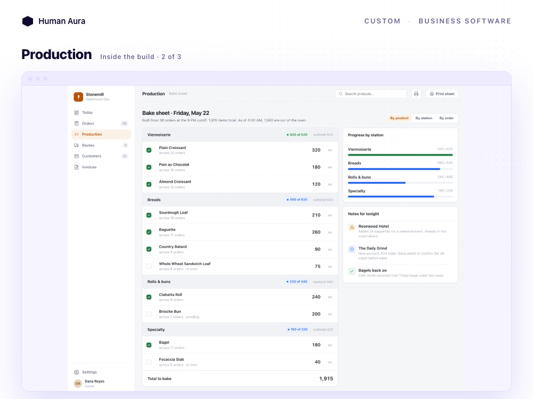Mark Focaccia Slab as done
This screenshot has height=399, width=533.
(x=149, y=362)
